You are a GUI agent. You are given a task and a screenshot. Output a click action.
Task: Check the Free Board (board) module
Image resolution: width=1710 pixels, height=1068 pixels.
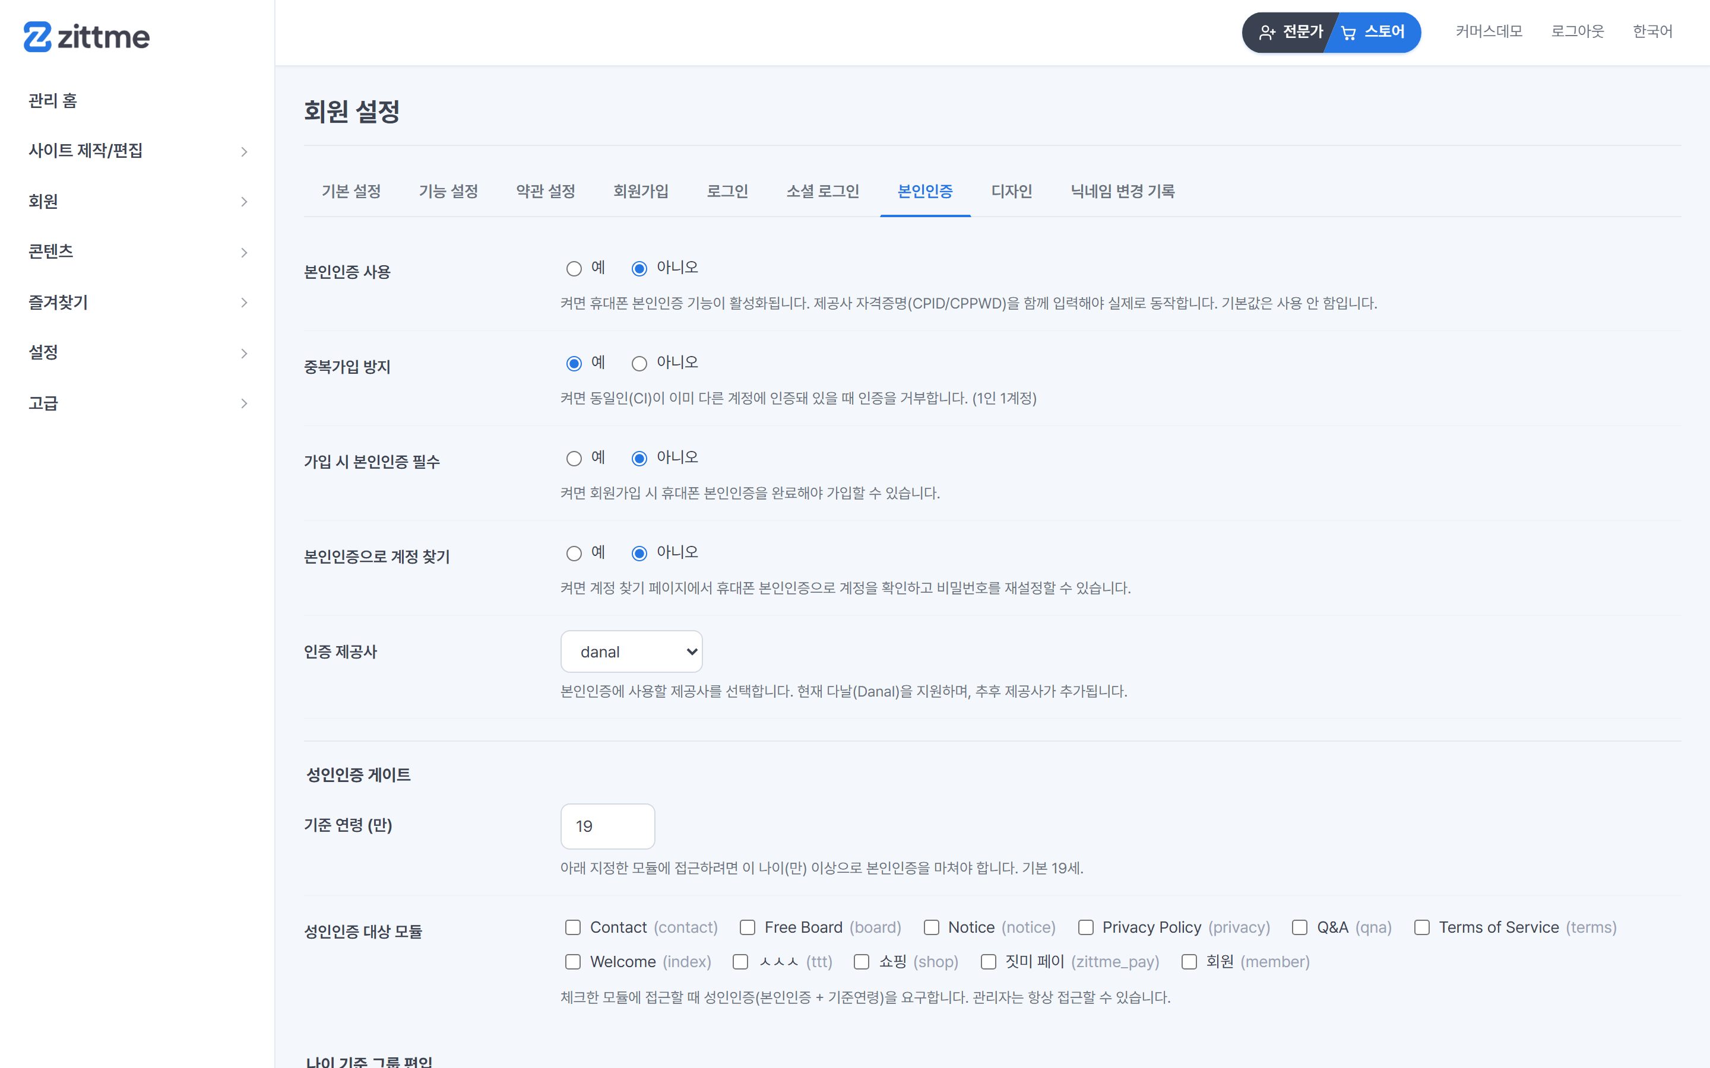pos(748,927)
